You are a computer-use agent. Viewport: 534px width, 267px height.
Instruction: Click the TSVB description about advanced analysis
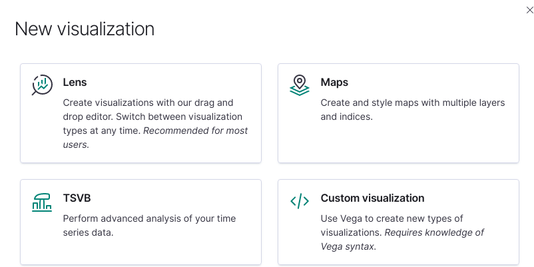(x=150, y=225)
